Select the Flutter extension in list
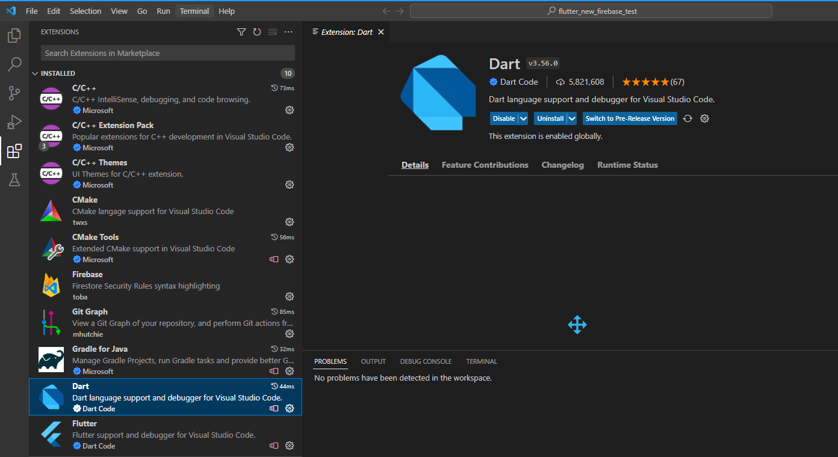 (166, 434)
